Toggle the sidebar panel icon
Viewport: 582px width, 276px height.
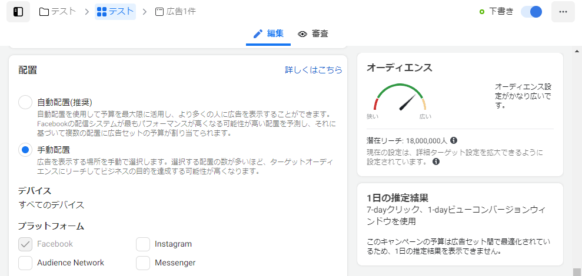pyautogui.click(x=18, y=12)
